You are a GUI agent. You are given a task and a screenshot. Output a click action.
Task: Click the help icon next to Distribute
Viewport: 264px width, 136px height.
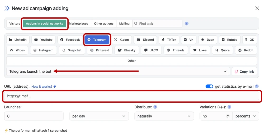(x=155, y=107)
